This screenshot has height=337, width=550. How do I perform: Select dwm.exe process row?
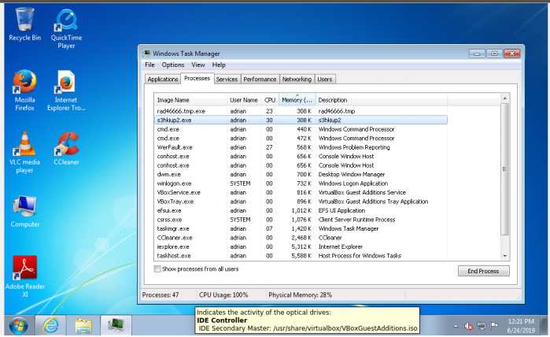coord(301,175)
